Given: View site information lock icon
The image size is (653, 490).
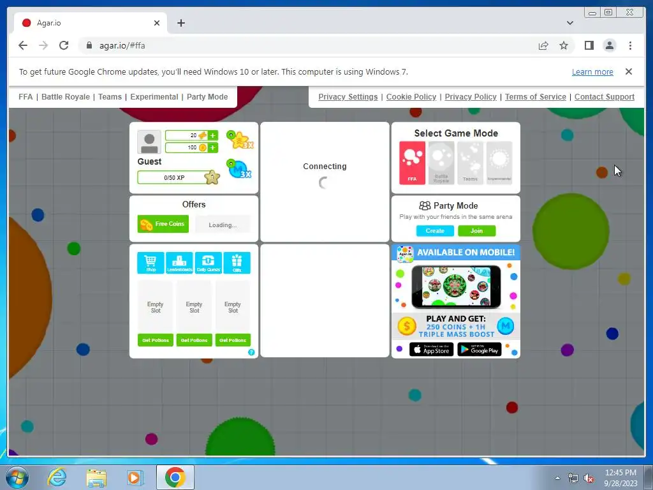Looking at the screenshot, I should point(89,45).
